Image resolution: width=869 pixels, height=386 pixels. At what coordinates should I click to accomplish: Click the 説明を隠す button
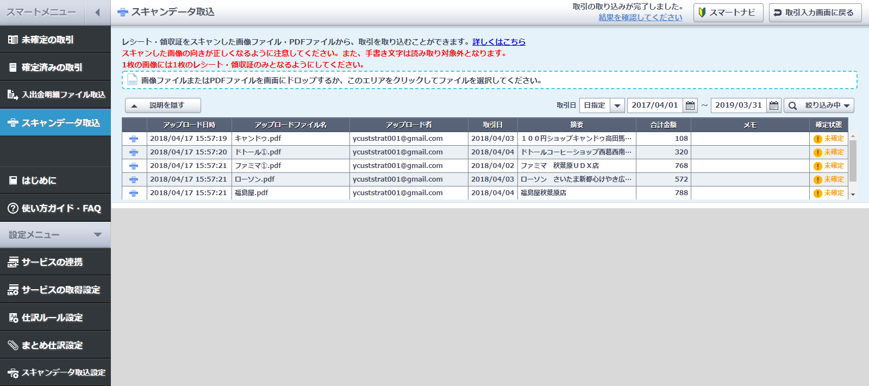163,105
